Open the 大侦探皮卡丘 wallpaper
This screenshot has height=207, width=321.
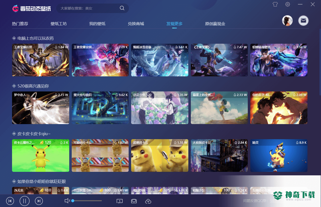pos(219,156)
